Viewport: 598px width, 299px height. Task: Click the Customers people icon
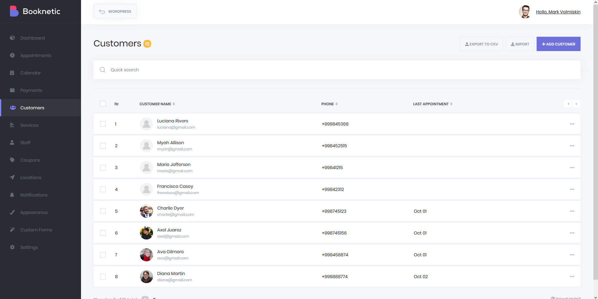point(13,108)
